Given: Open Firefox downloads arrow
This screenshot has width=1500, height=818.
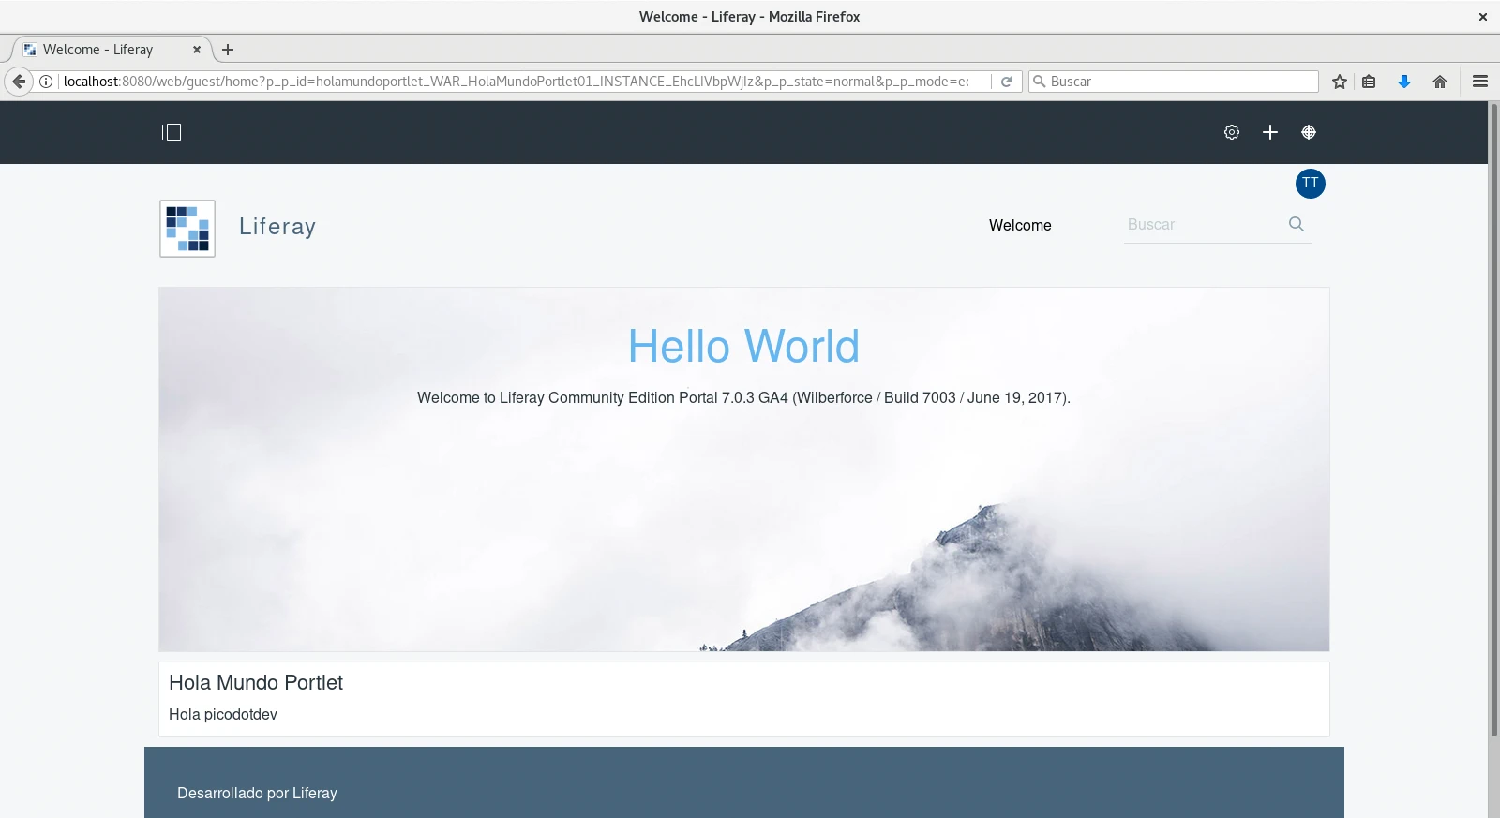Looking at the screenshot, I should [x=1404, y=82].
